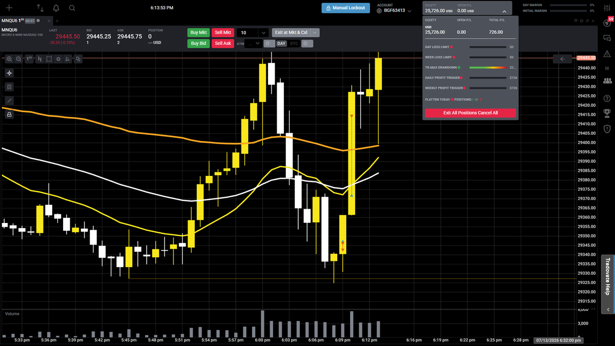This screenshot has height=346, width=615.
Task: Open the chart layers/copy icon
Action: pyautogui.click(x=78, y=59)
